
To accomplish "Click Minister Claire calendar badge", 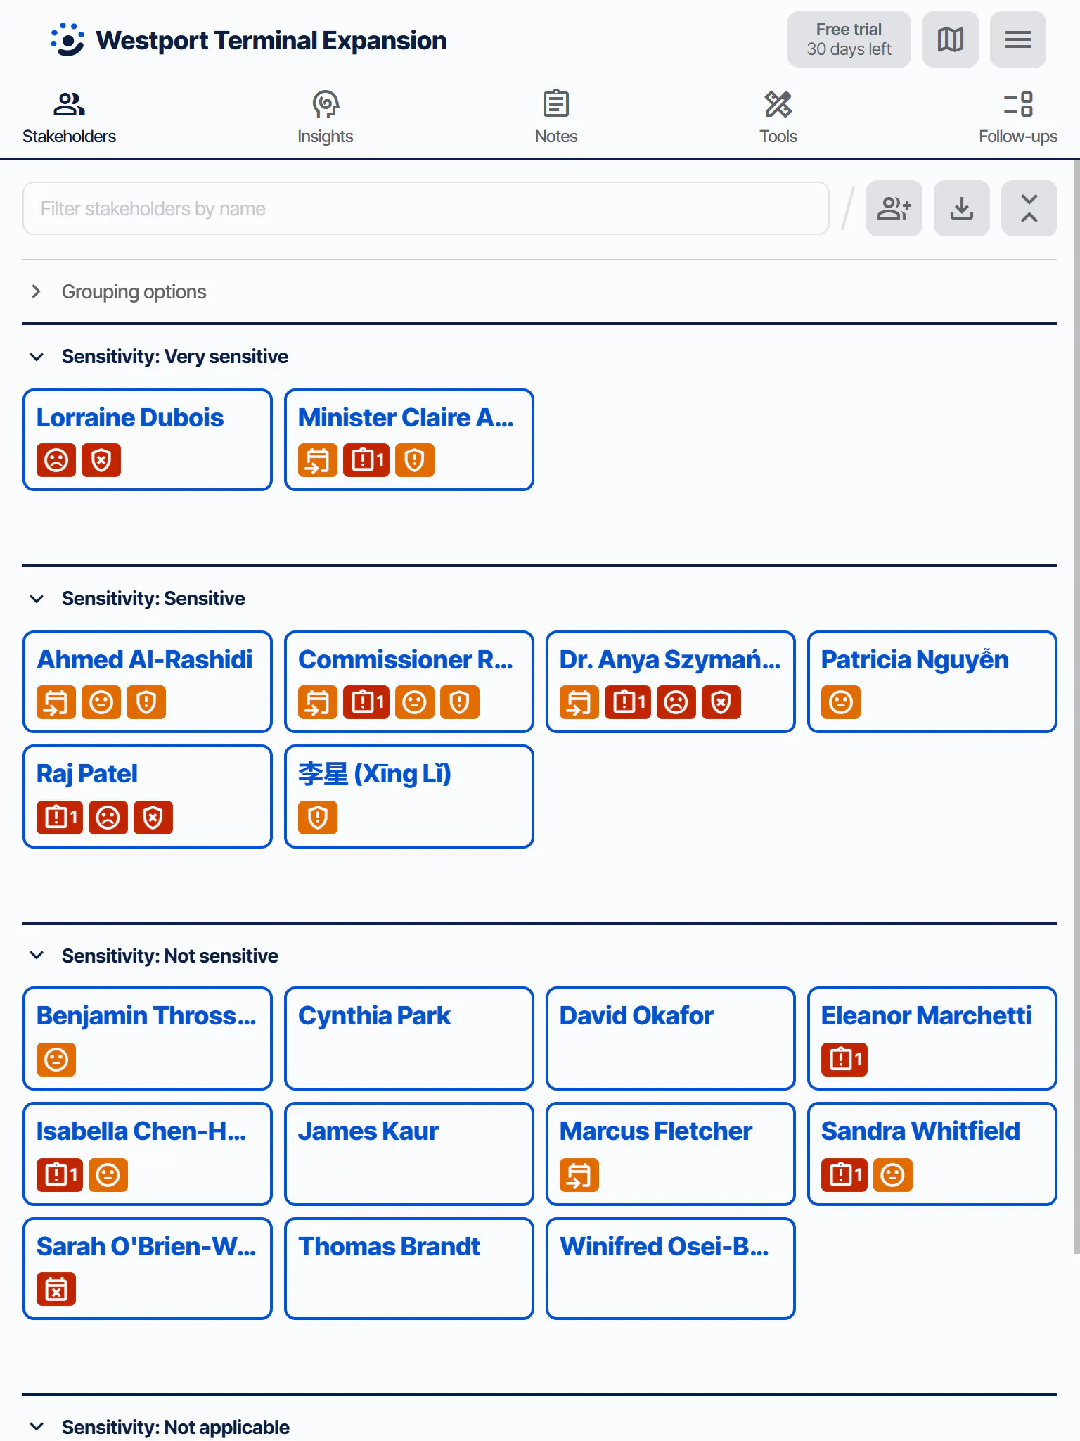I will (318, 460).
